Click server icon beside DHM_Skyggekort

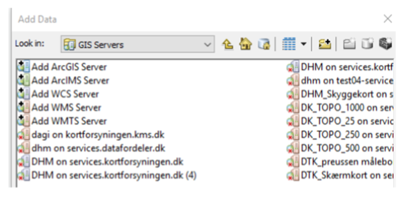[x=293, y=93]
